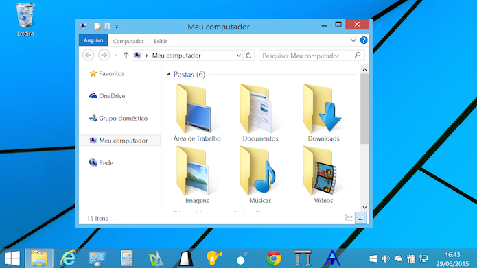Click the refresh button in address bar
Viewport: 477px width, 268px height.
click(x=248, y=56)
